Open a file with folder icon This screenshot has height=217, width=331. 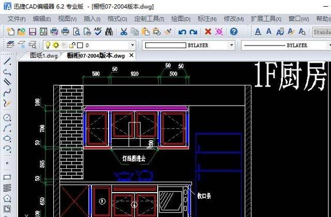pos(21,32)
